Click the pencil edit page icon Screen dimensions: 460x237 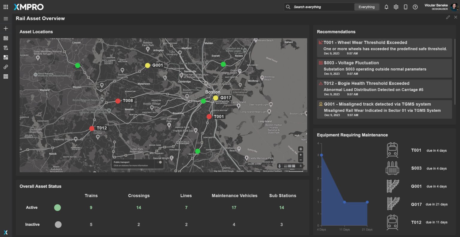click(x=448, y=17)
